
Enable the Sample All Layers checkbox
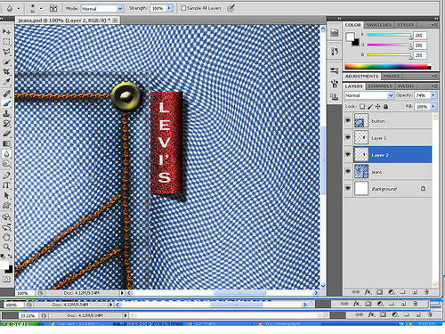183,8
